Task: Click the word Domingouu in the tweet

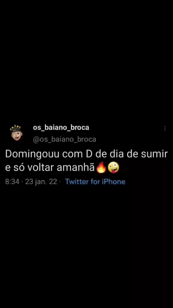Action: (32, 154)
